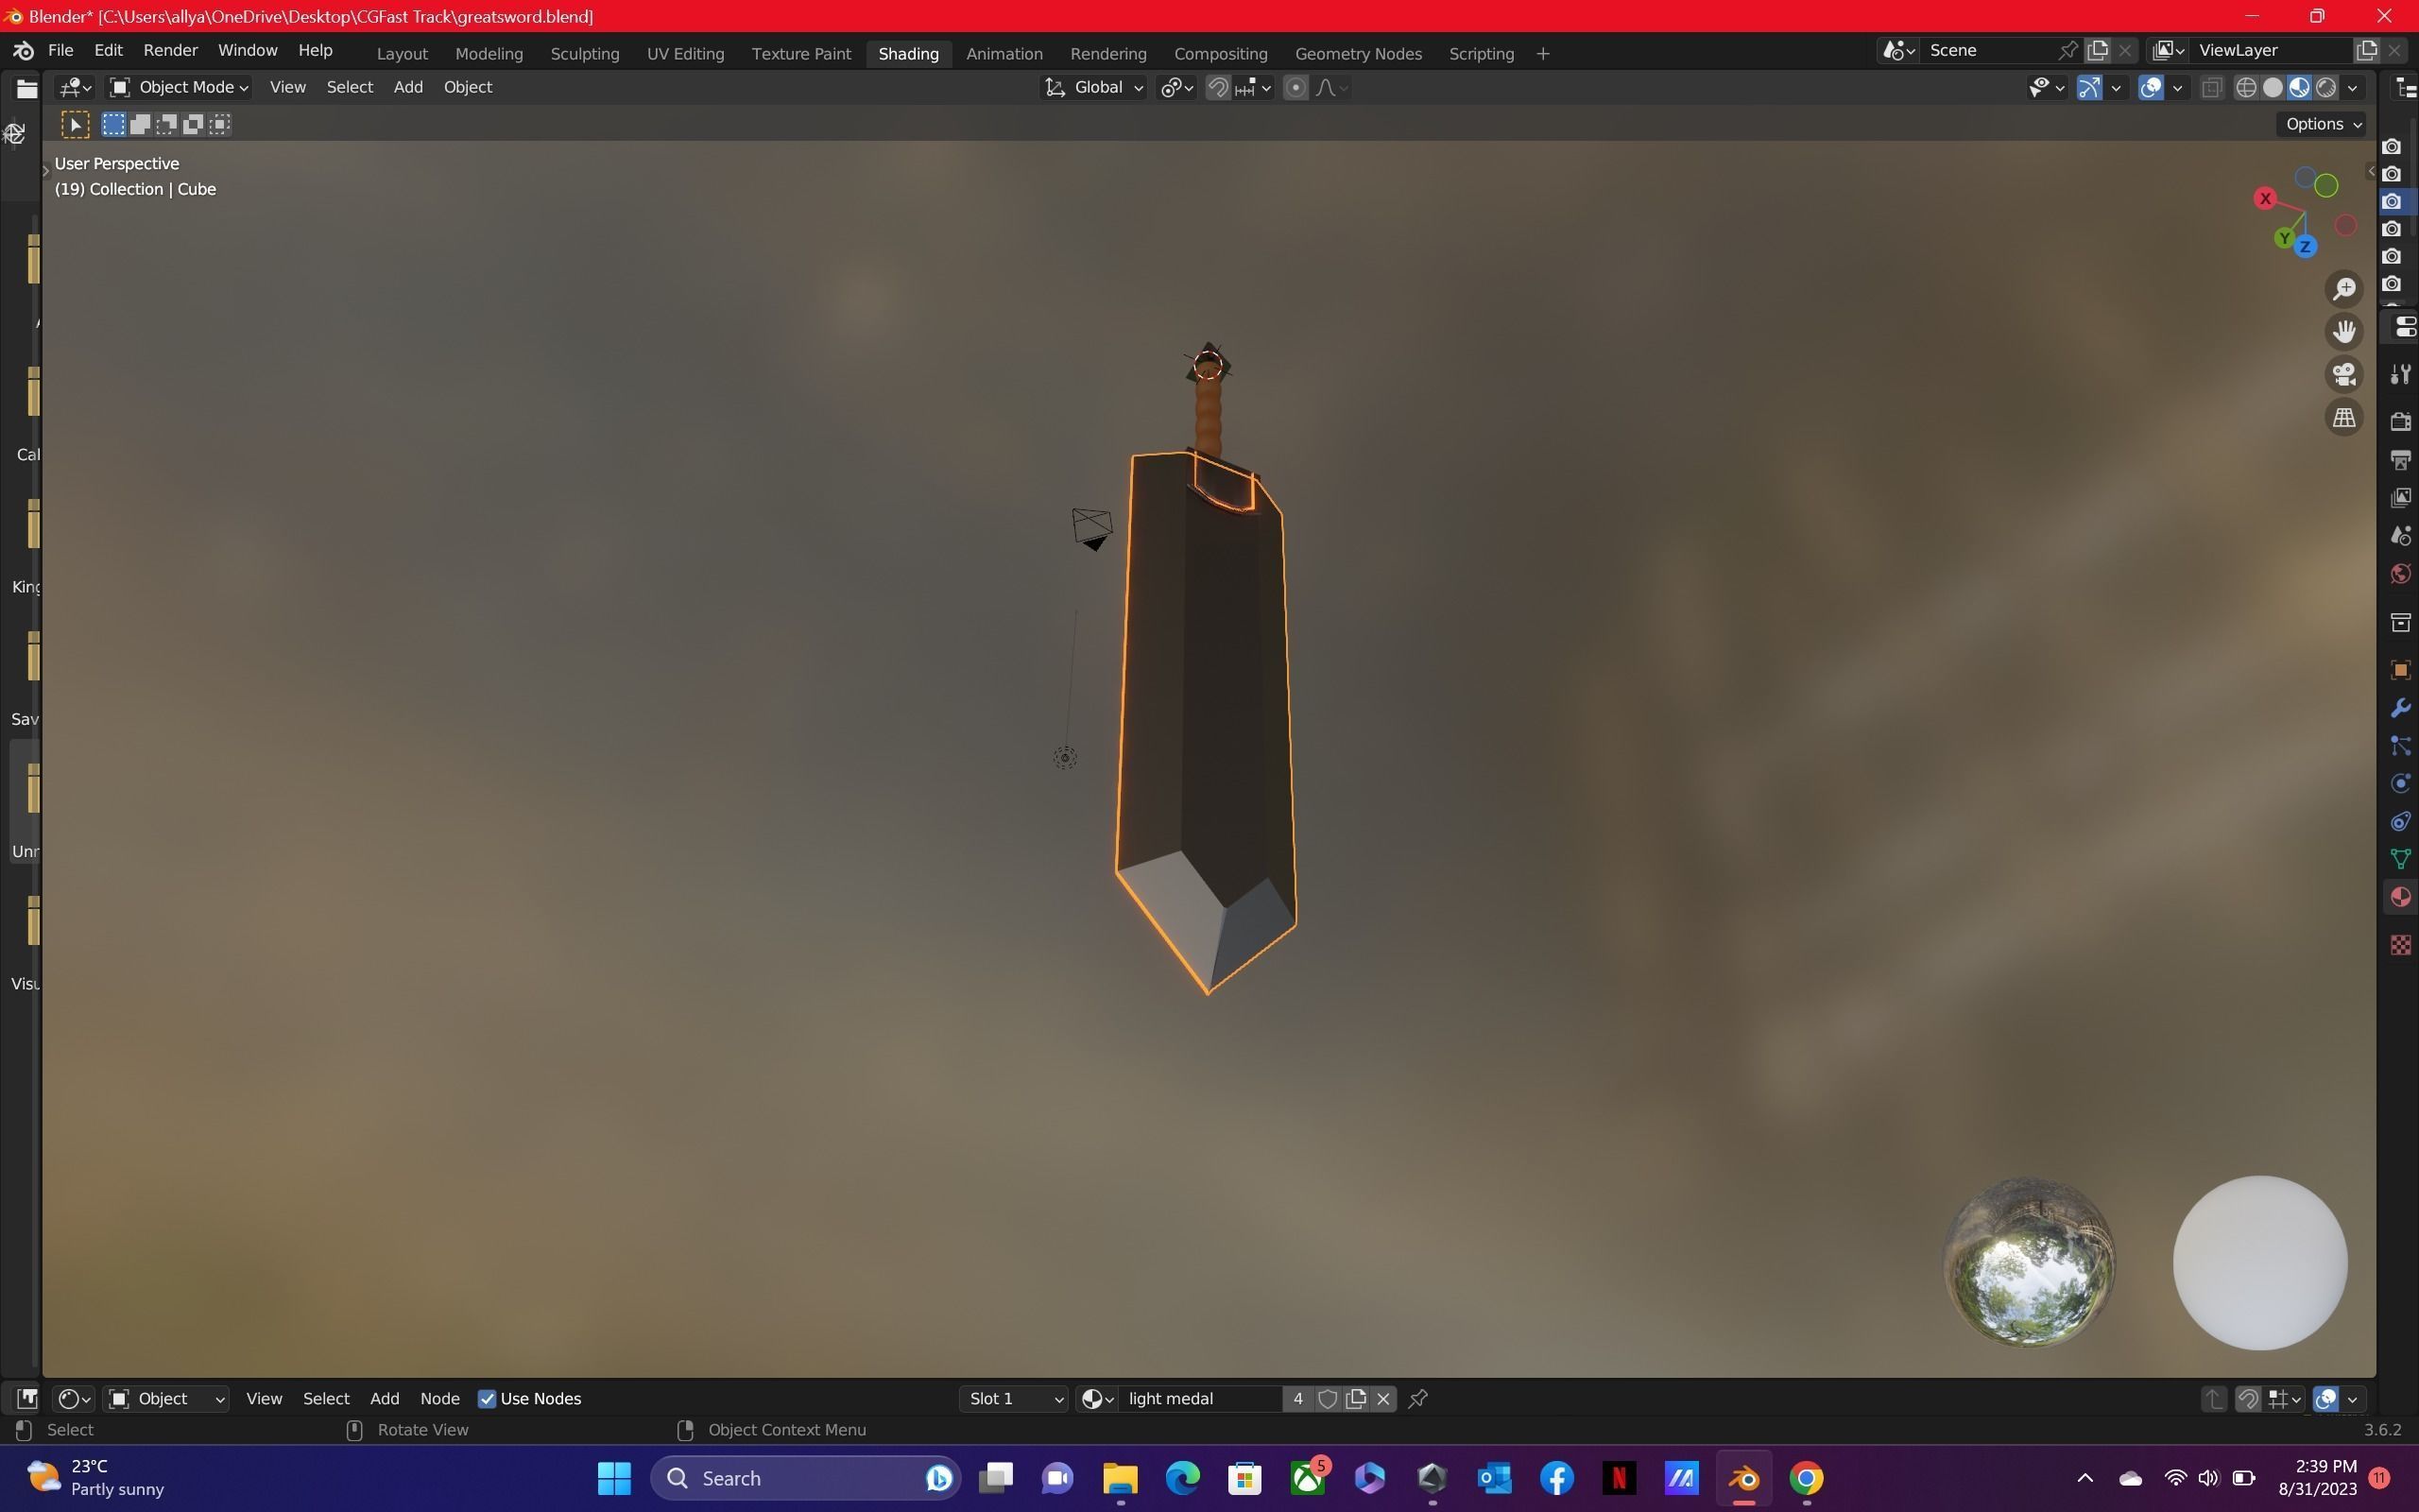Click the material user count 4 button

click(1297, 1399)
